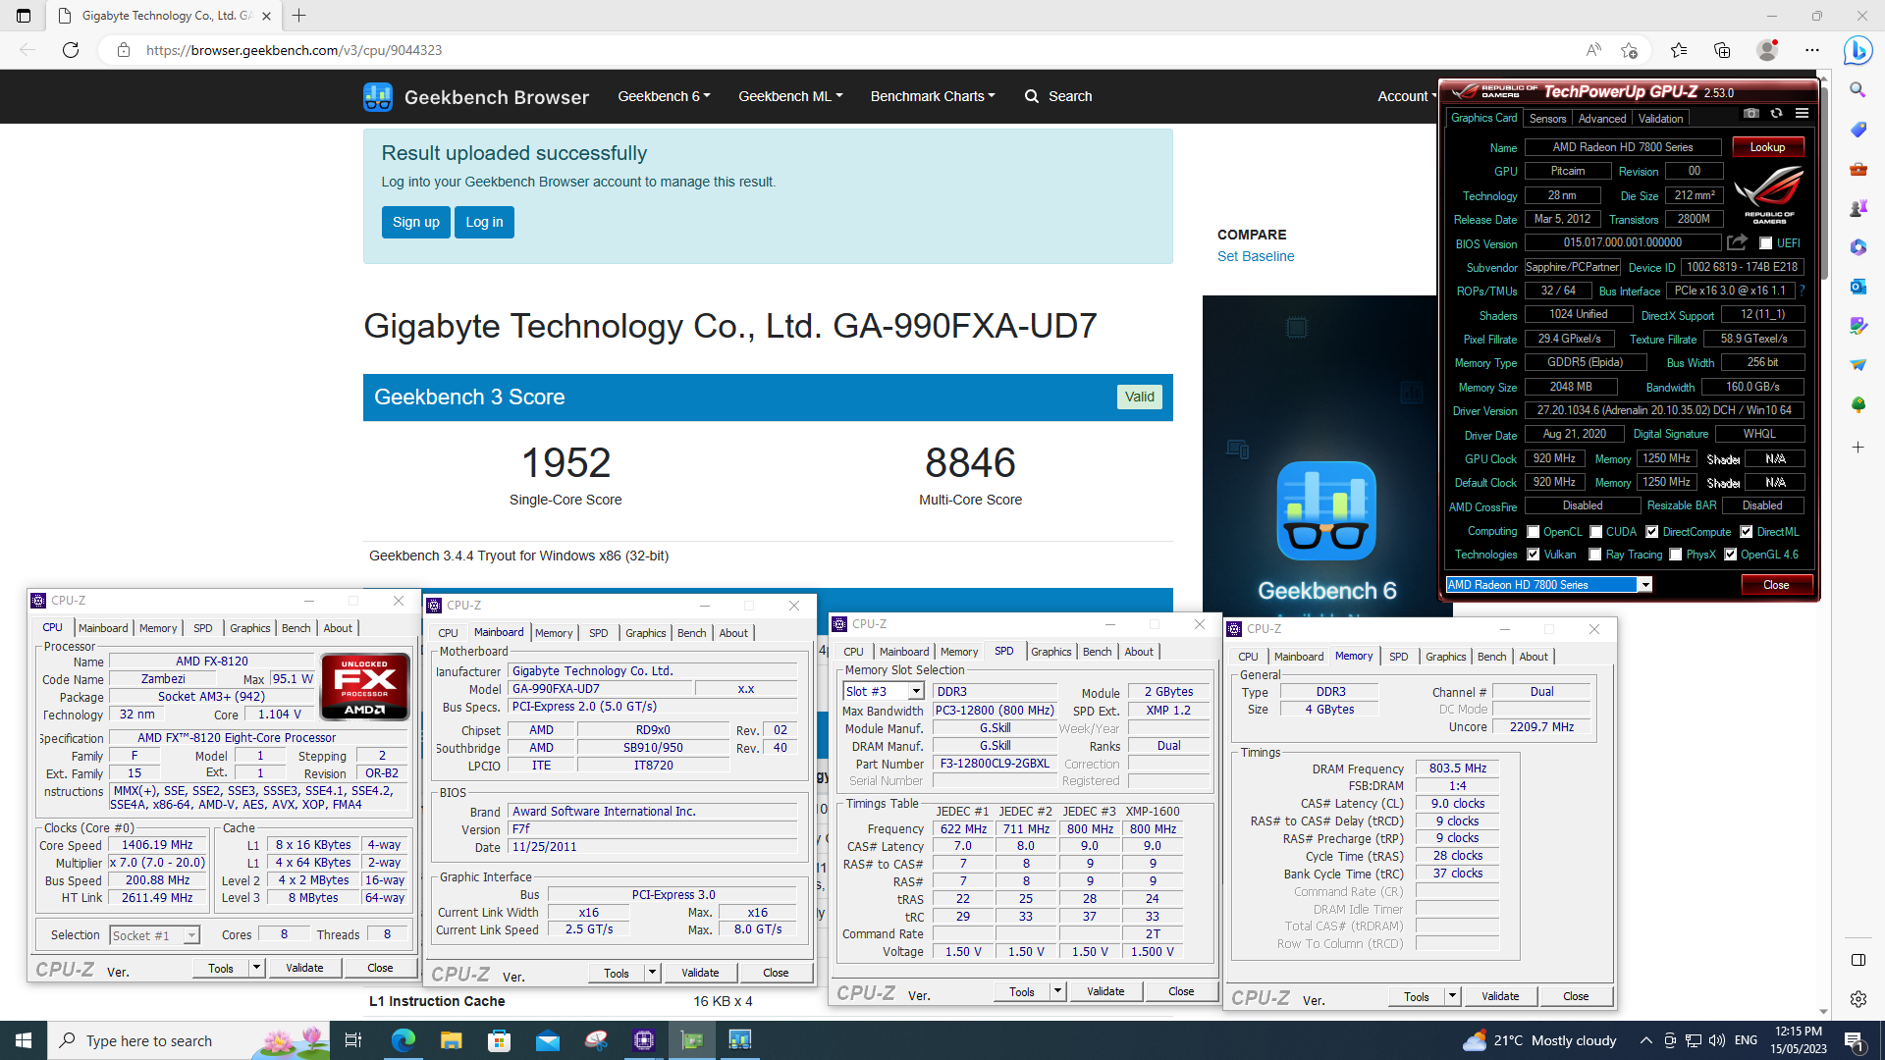The width and height of the screenshot is (1885, 1060).
Task: Add a new Edge sidebar app with plus
Action: tap(1858, 448)
